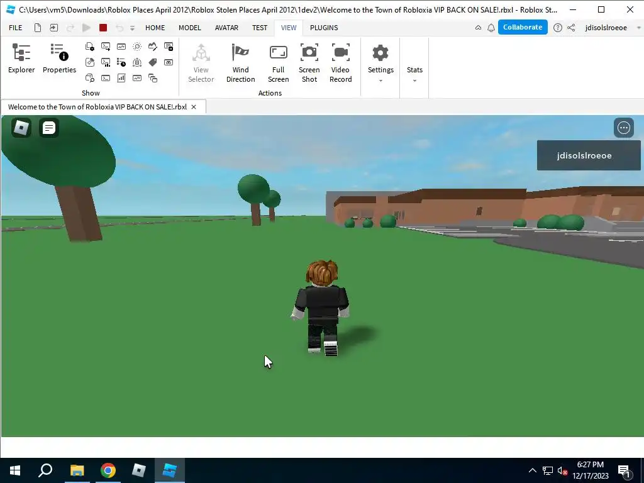
Task: Open the Explorer panel
Action: pos(21,58)
